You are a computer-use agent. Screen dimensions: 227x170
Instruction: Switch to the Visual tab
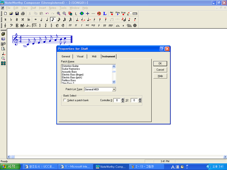[80, 56]
